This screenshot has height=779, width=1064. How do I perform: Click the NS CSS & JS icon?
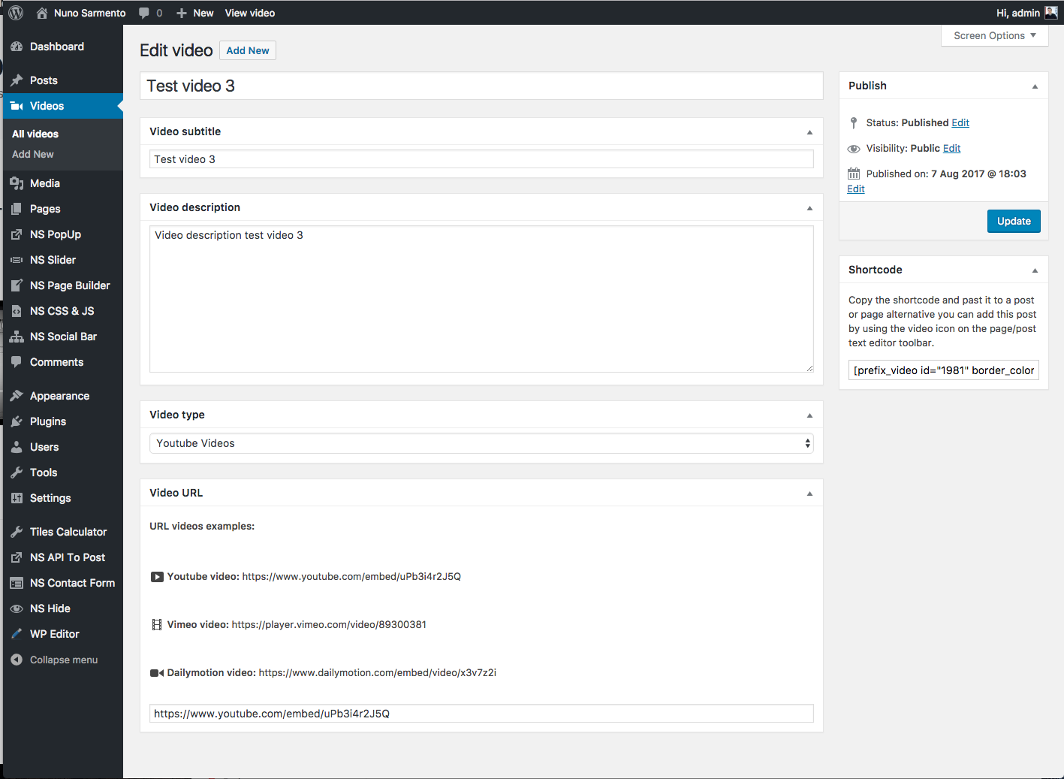[x=17, y=311]
